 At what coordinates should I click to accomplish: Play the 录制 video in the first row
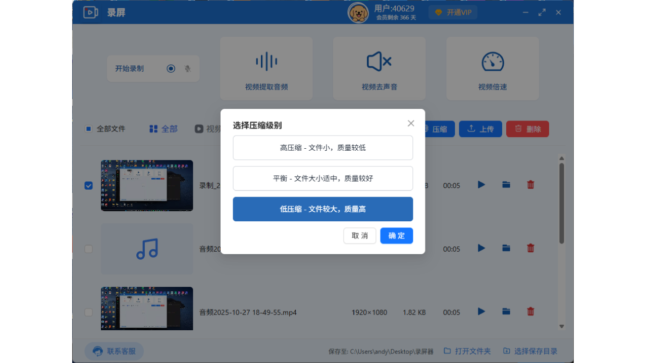(481, 185)
